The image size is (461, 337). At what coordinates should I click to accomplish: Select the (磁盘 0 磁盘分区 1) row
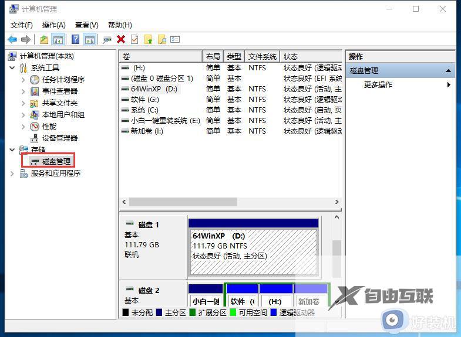230,79
